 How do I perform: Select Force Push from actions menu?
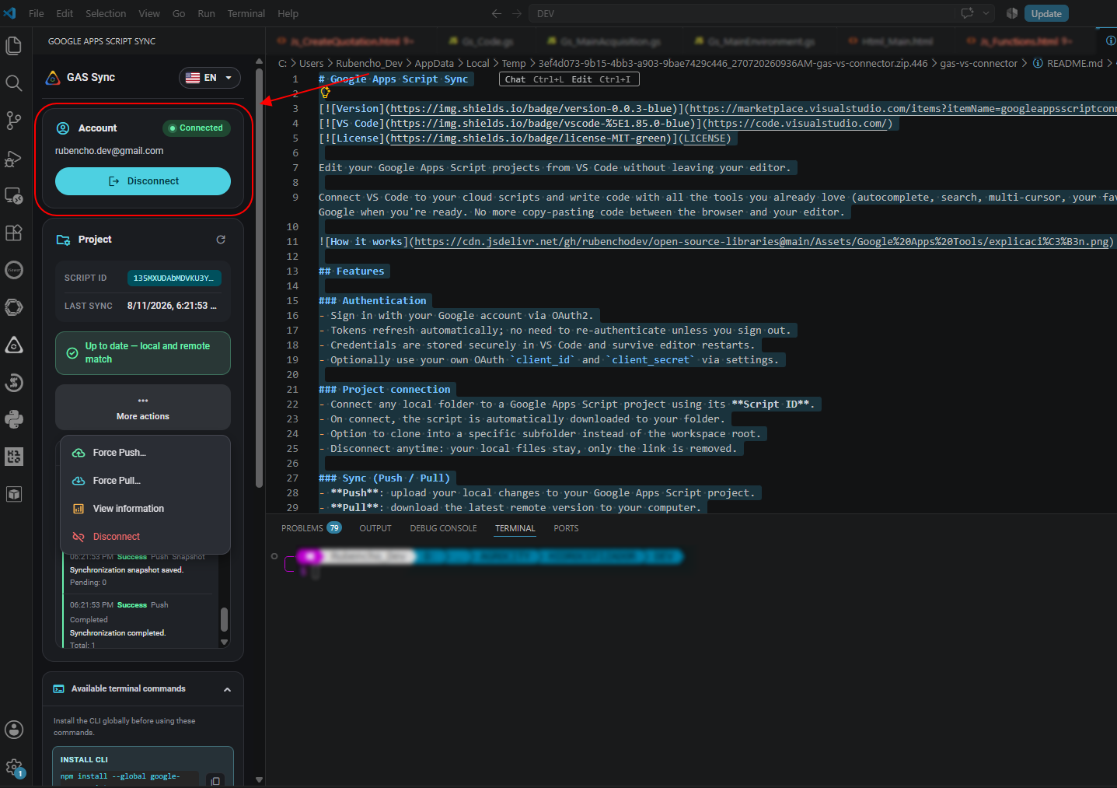pos(145,453)
